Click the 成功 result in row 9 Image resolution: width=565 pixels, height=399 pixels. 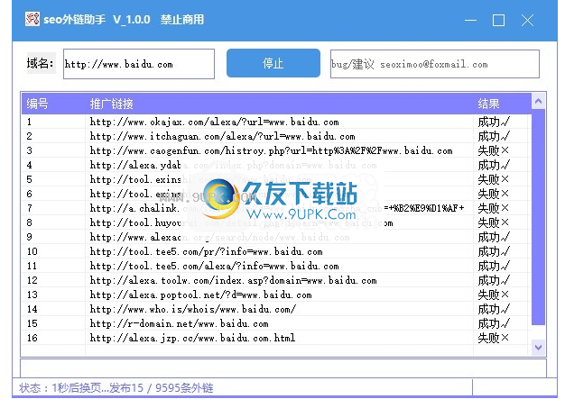(x=494, y=237)
